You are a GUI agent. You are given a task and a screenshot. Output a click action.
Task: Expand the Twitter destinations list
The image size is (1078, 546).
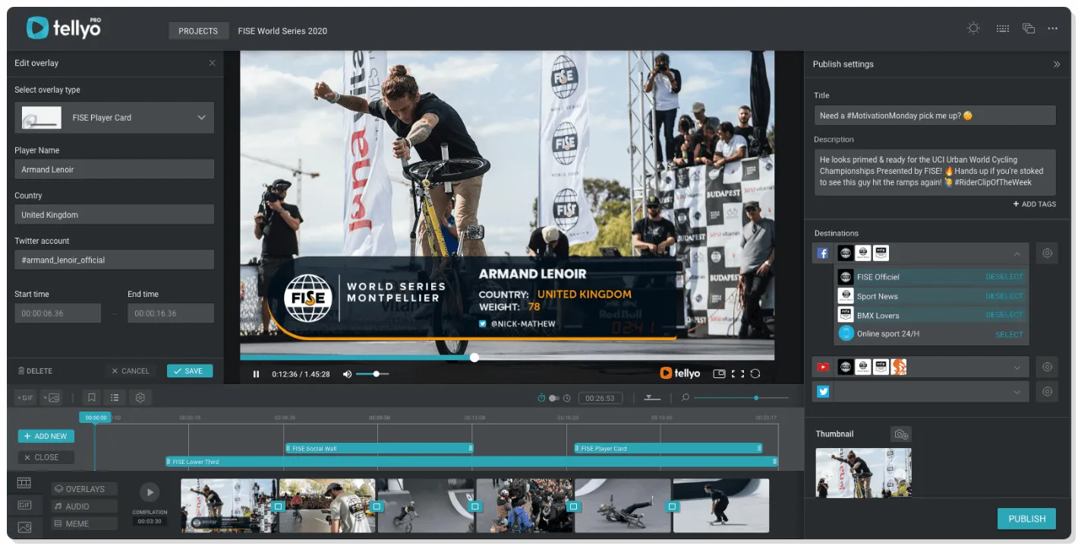pyautogui.click(x=1017, y=392)
